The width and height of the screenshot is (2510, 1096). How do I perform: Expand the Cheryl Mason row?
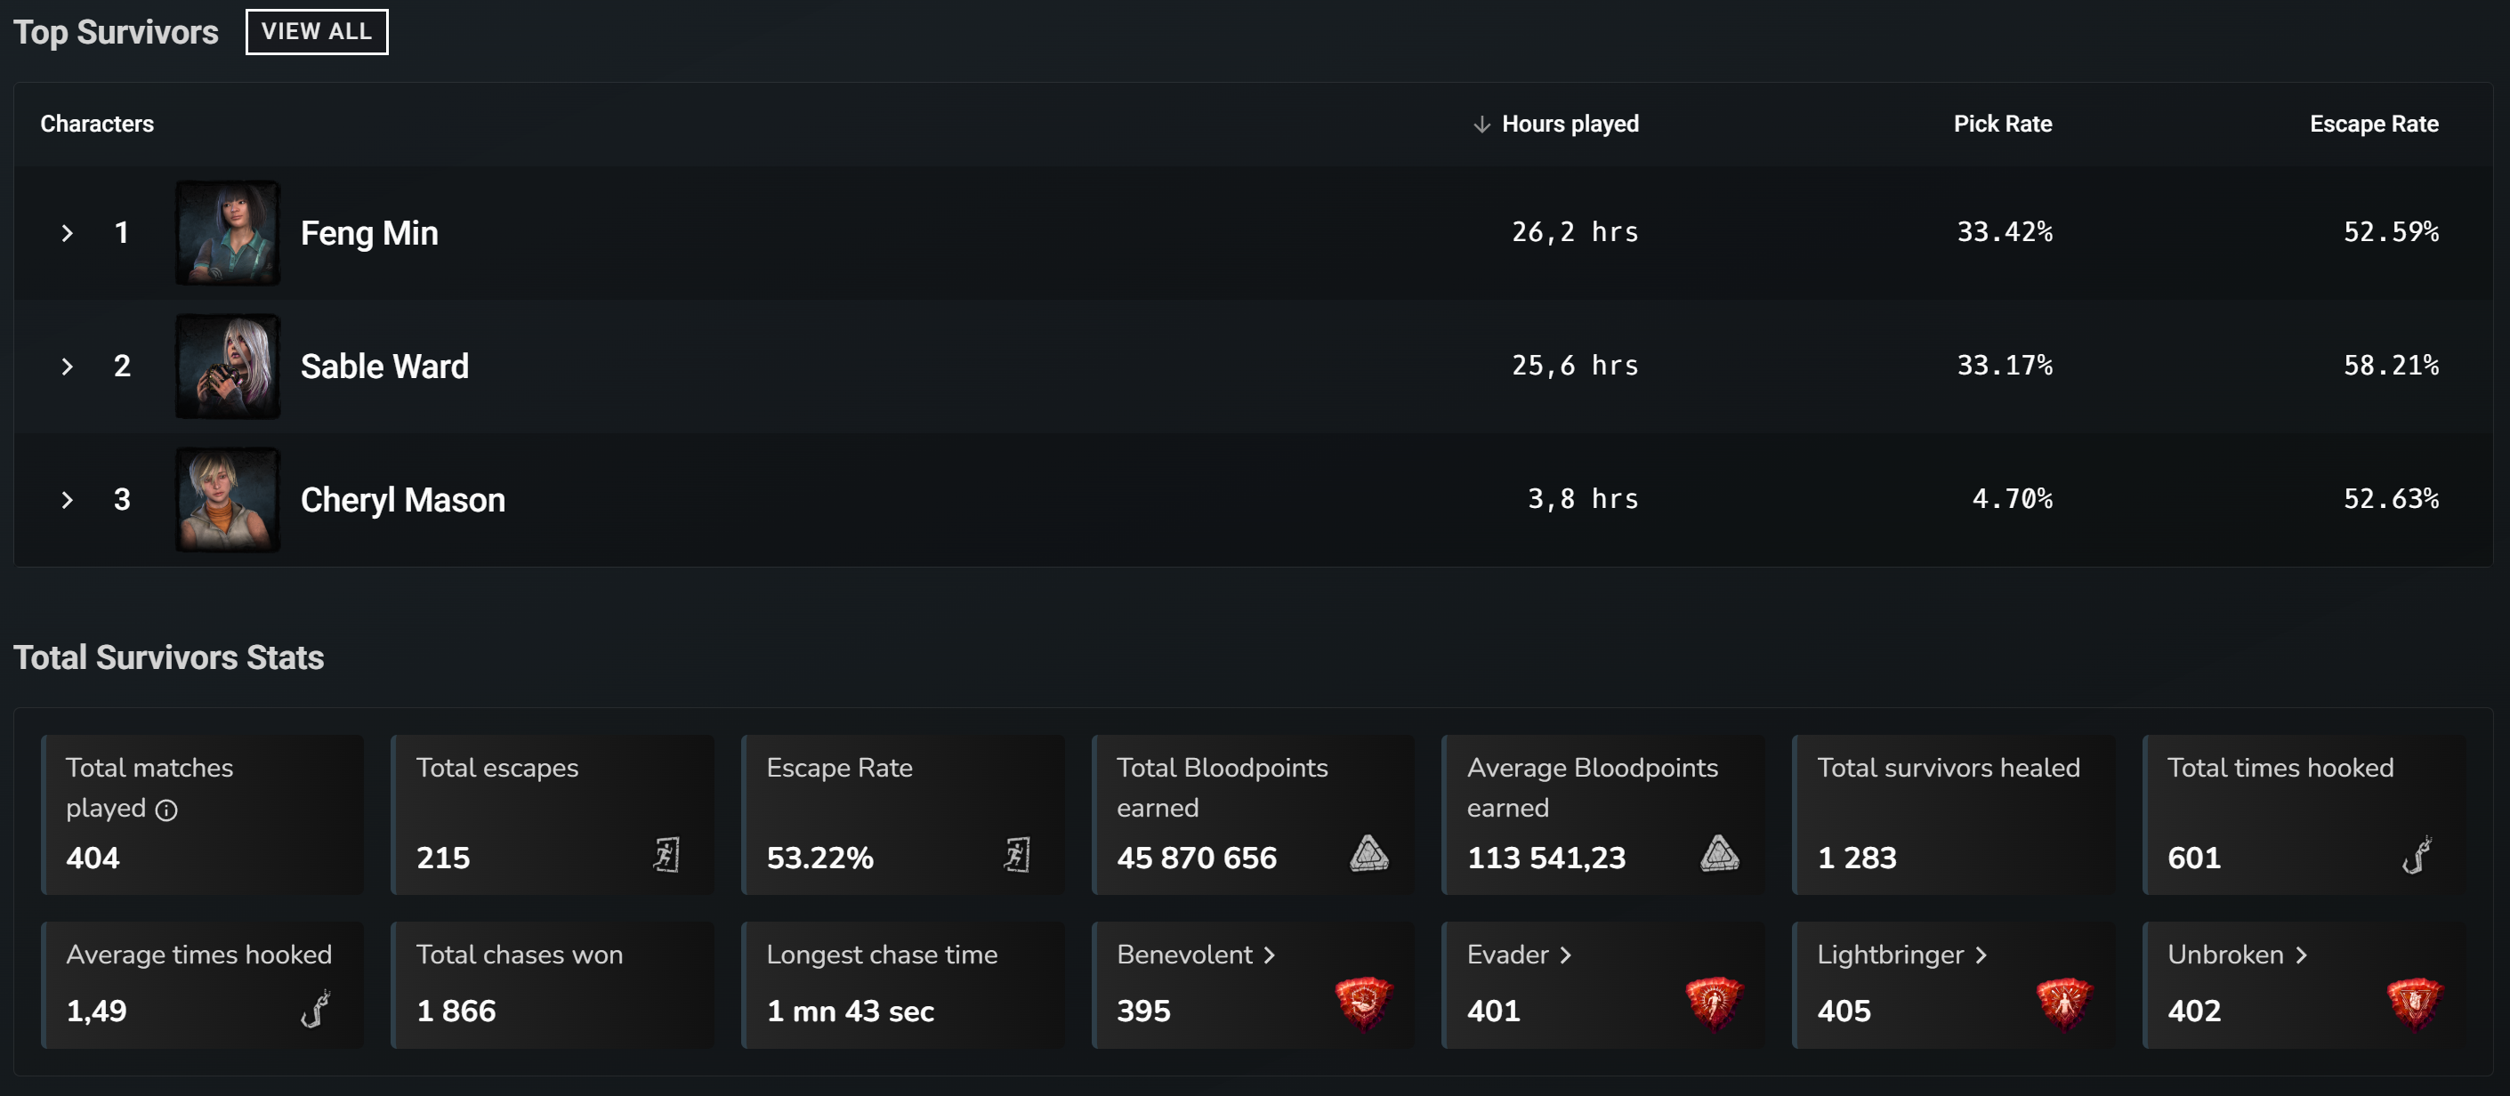click(68, 499)
